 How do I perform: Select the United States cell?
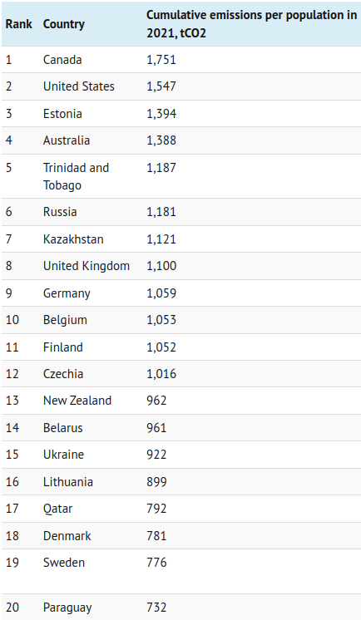point(79,86)
